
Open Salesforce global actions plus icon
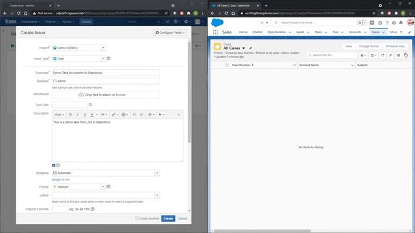pyautogui.click(x=372, y=23)
